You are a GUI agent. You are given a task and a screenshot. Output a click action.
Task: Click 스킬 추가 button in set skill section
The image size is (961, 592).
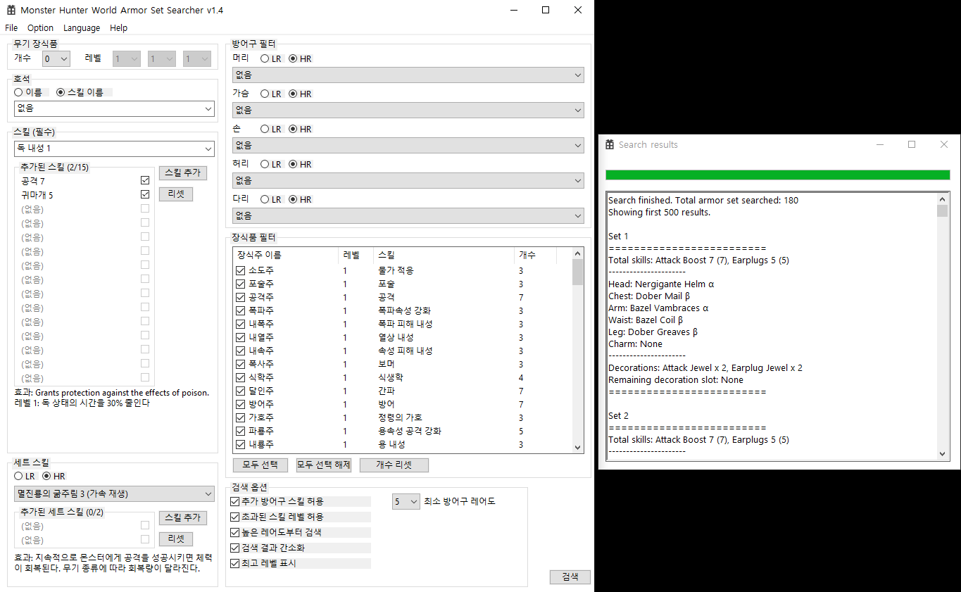182,517
